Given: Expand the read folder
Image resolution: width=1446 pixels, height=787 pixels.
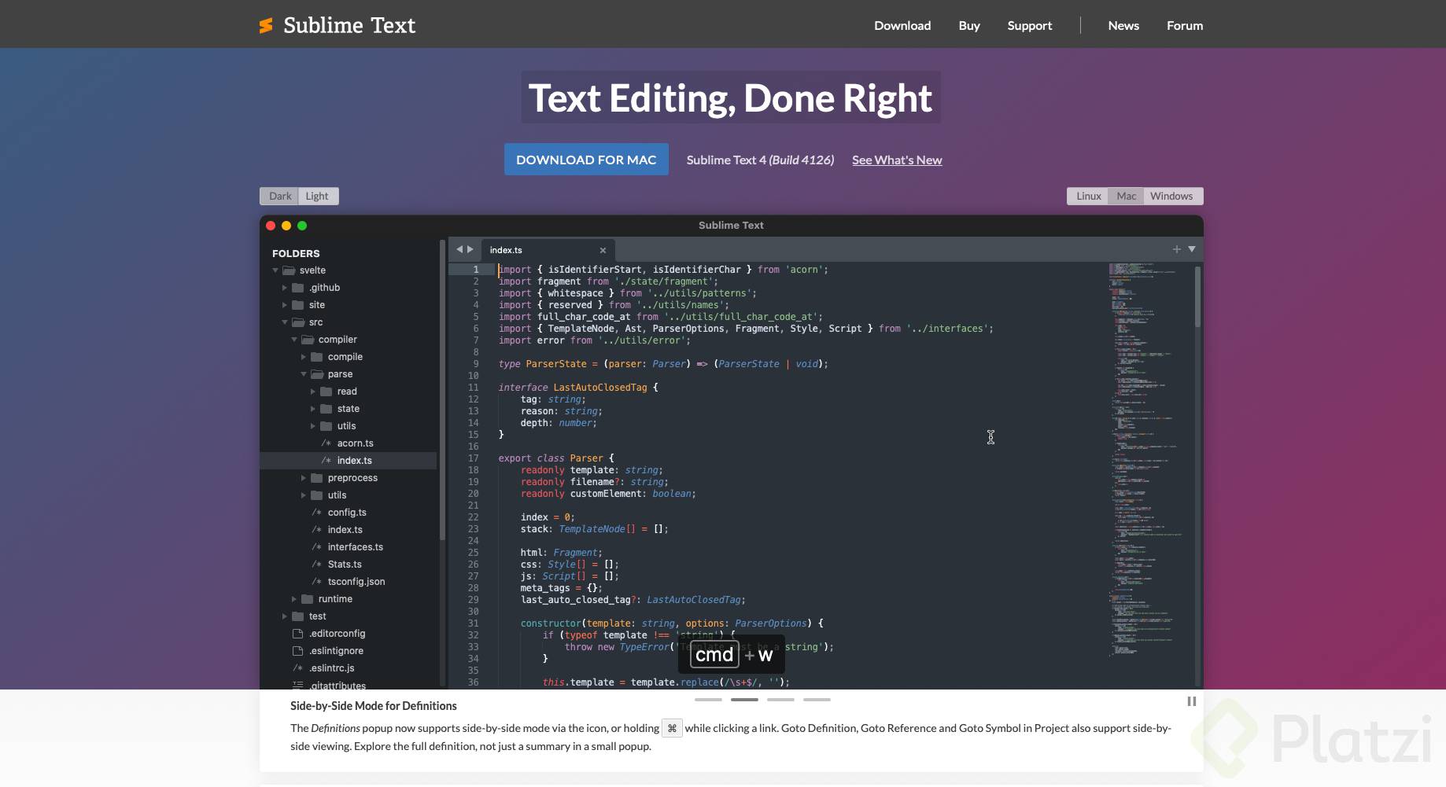Looking at the screenshot, I should 313,392.
